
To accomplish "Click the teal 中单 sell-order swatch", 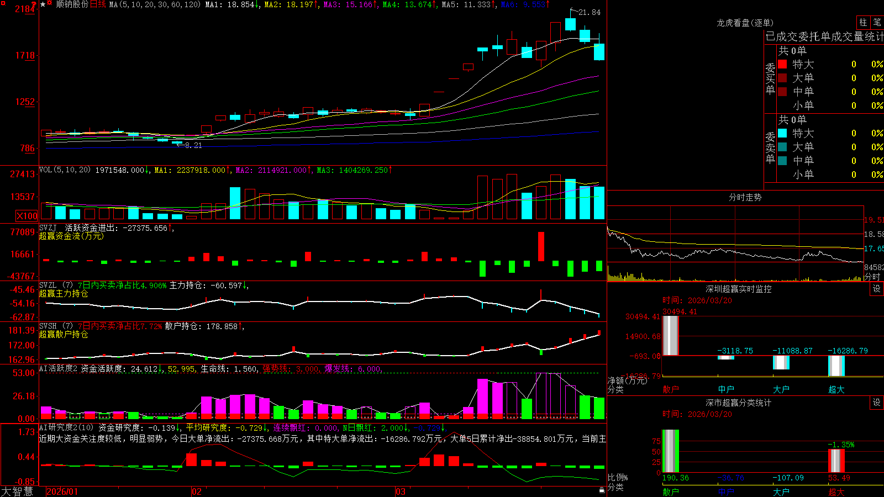I will [x=782, y=161].
